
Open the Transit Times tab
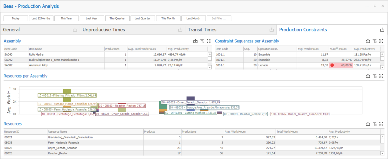[202, 30]
